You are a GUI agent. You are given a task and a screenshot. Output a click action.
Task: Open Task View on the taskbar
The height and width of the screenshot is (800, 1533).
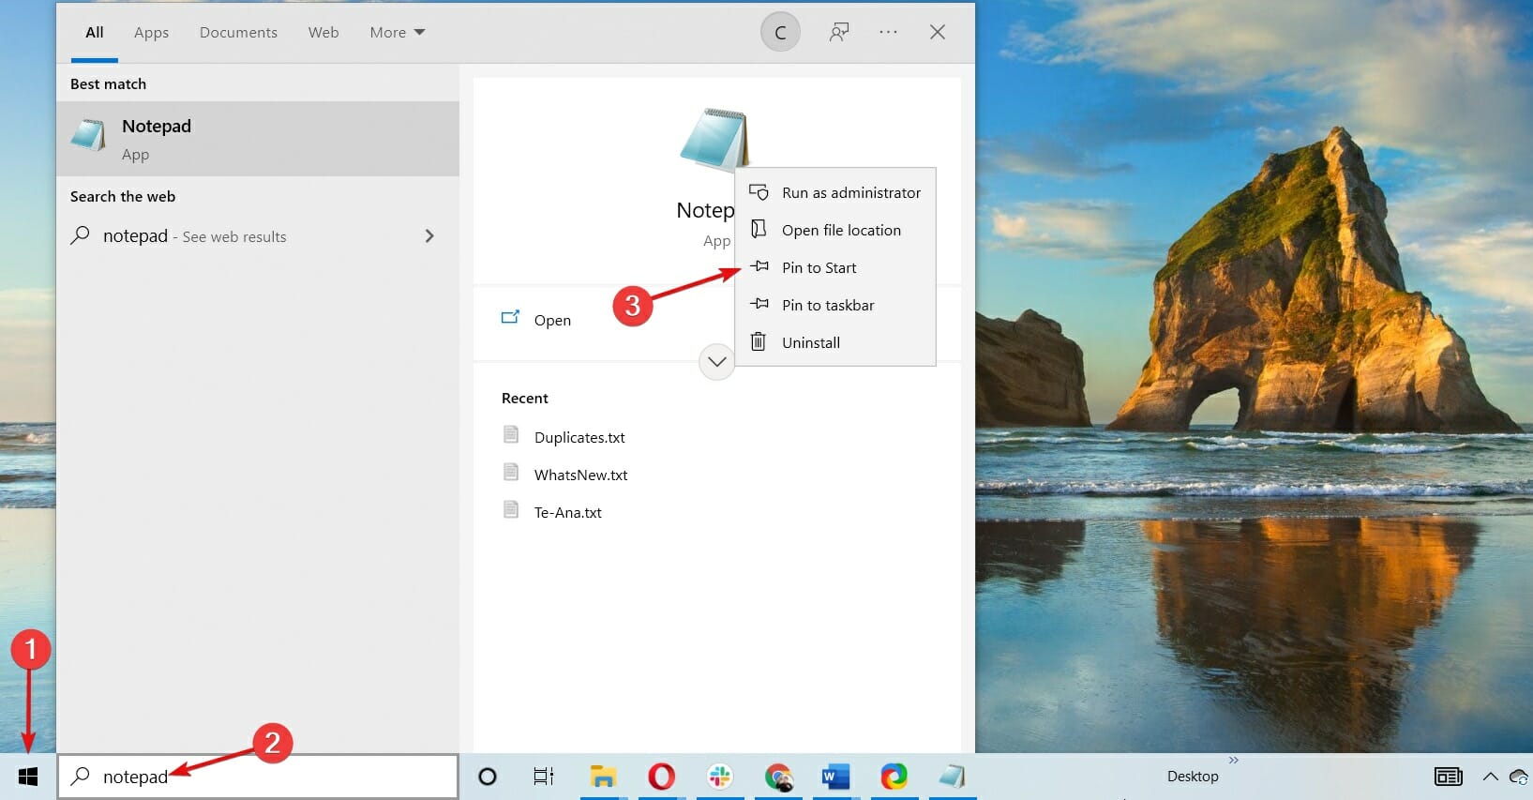coord(544,777)
